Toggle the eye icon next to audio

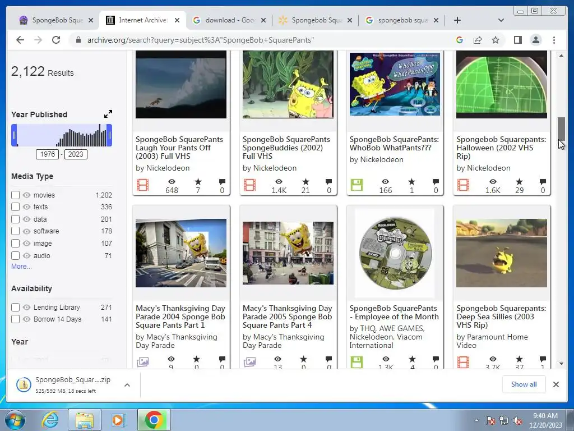26,255
